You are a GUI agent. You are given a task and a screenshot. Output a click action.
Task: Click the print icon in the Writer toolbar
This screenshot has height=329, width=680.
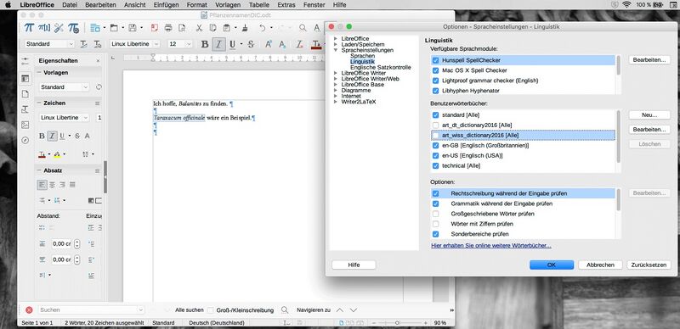pos(168,28)
